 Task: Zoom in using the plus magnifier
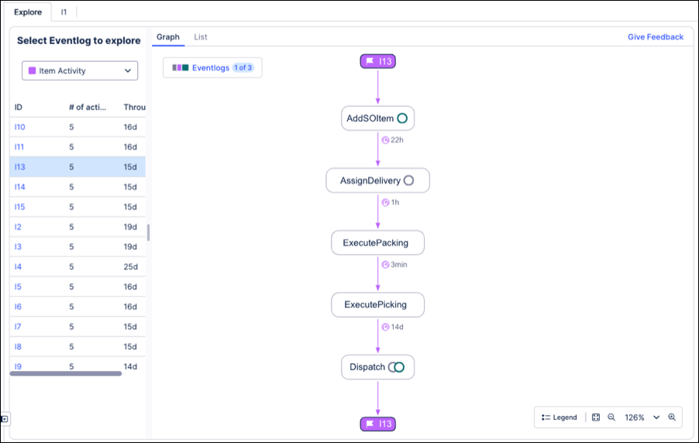(x=672, y=417)
